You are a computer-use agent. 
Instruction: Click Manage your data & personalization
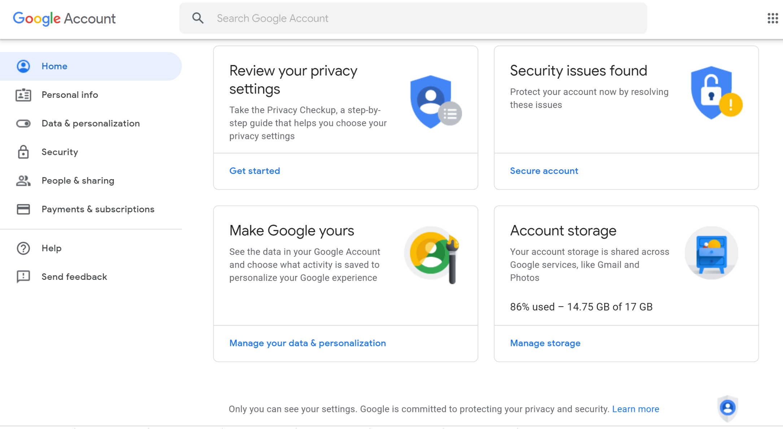pyautogui.click(x=308, y=343)
